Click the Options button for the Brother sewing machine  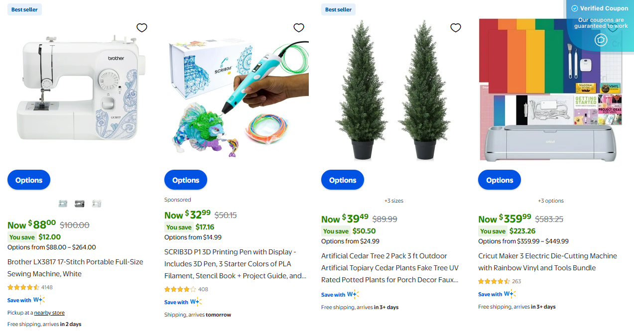point(28,180)
